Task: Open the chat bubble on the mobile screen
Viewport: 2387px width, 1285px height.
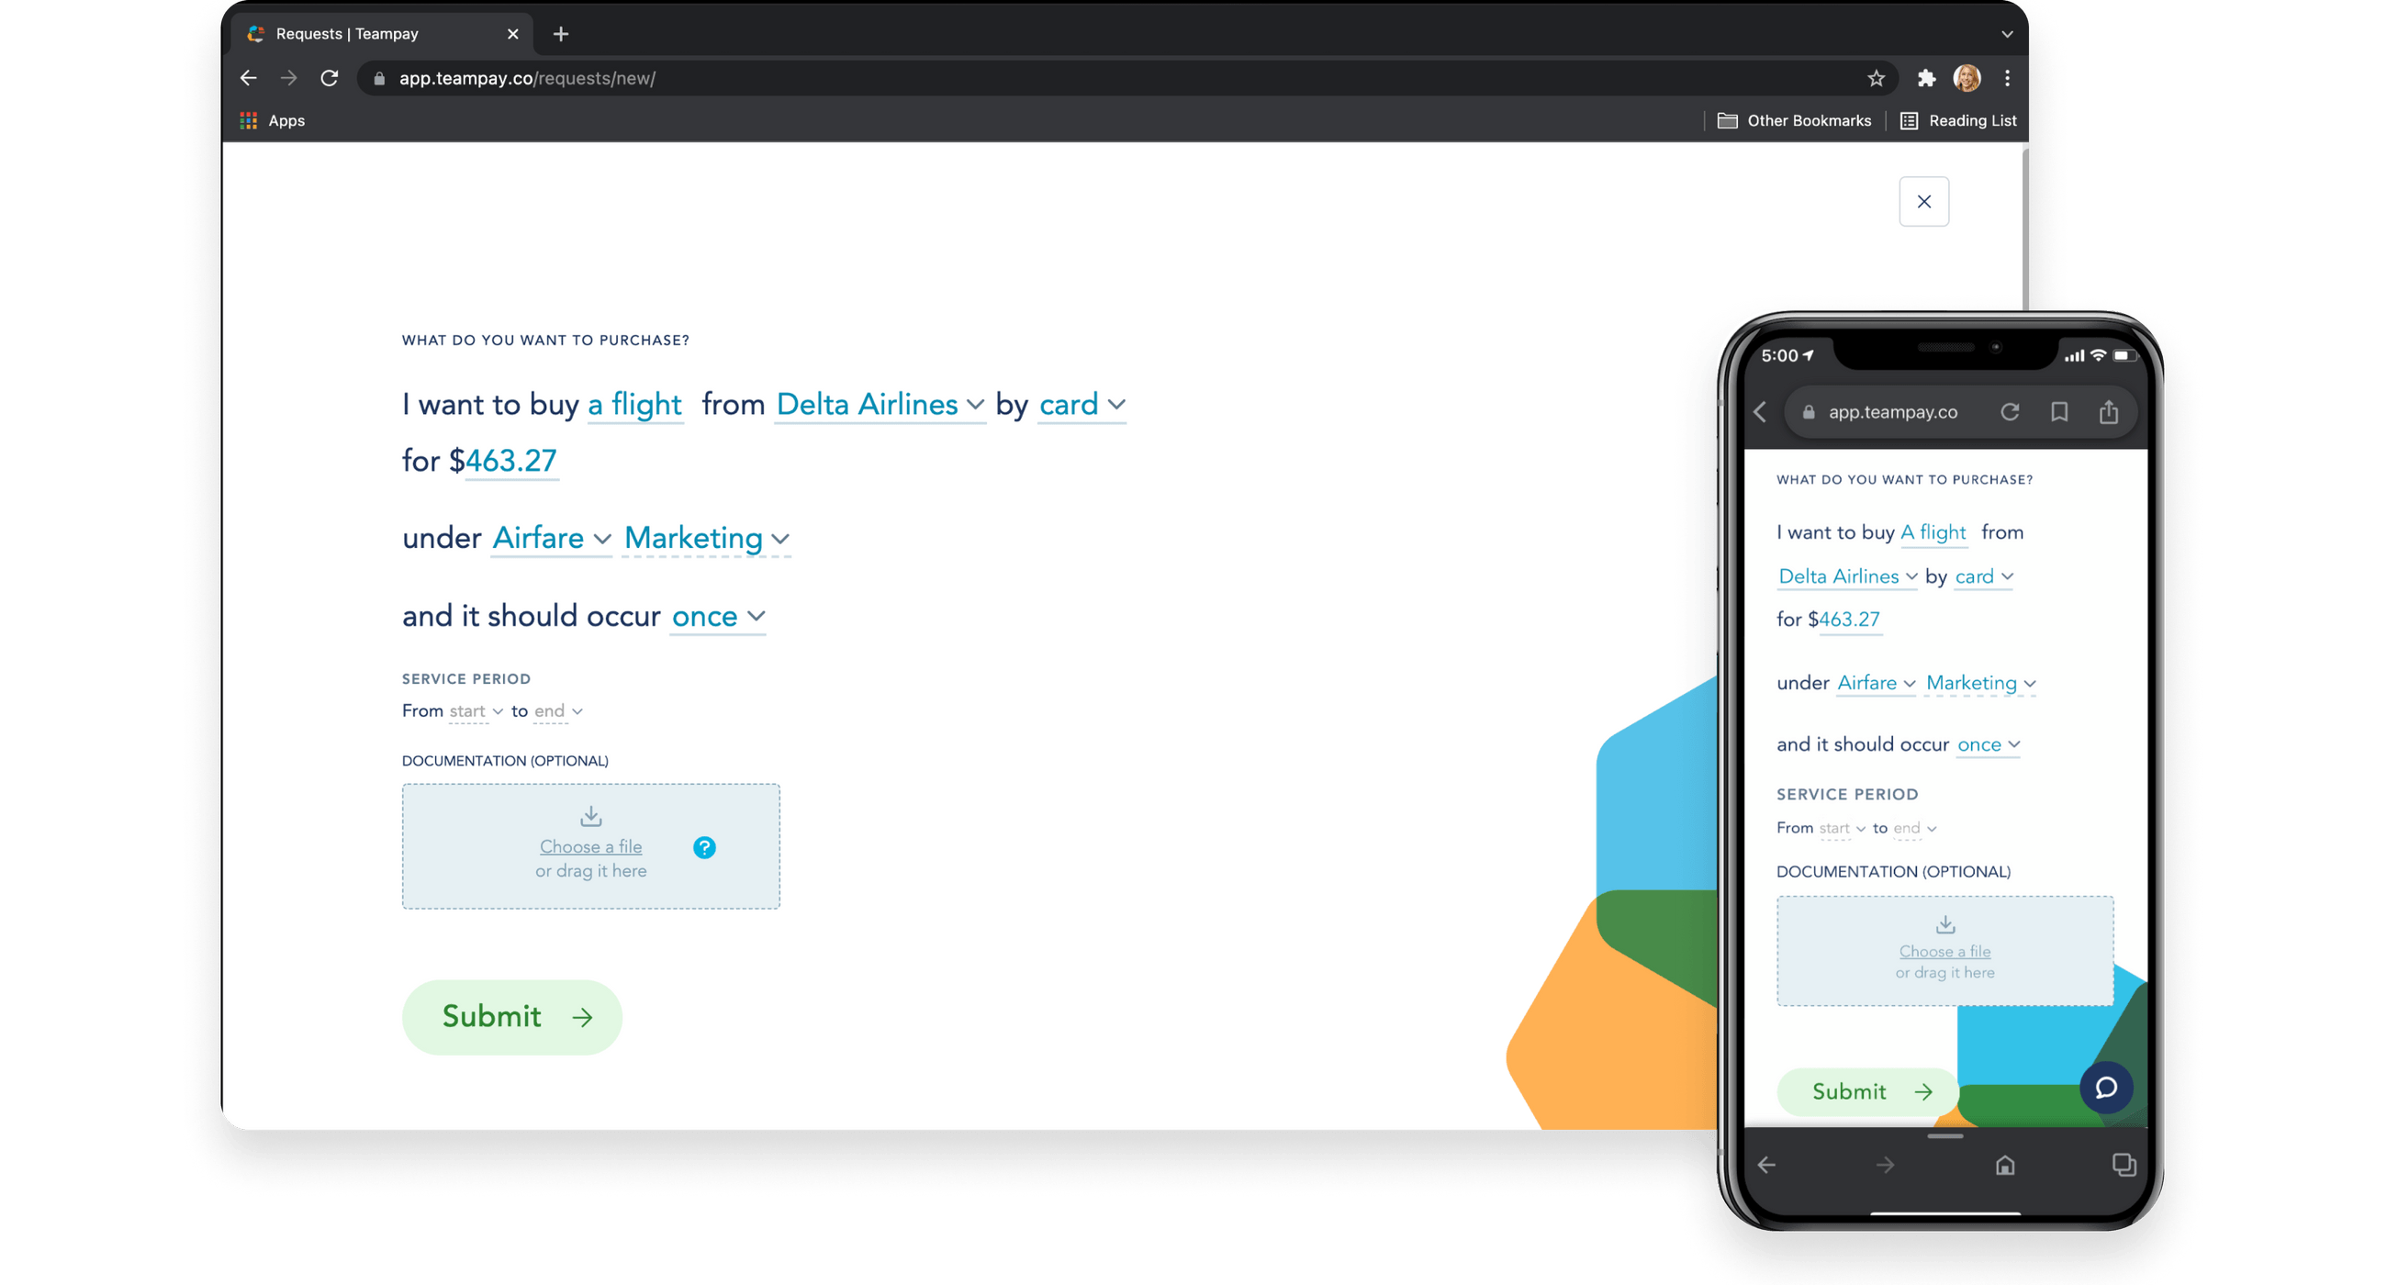Action: (2107, 1088)
